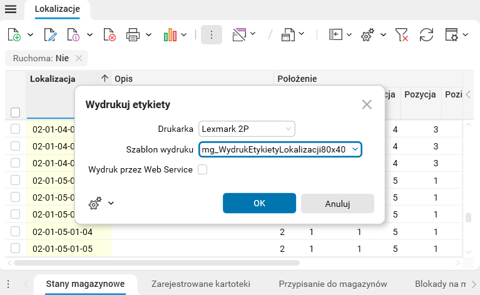Expand the side panel dropdown arrow
Screen dimensions: 480x295
(x=349, y=35)
